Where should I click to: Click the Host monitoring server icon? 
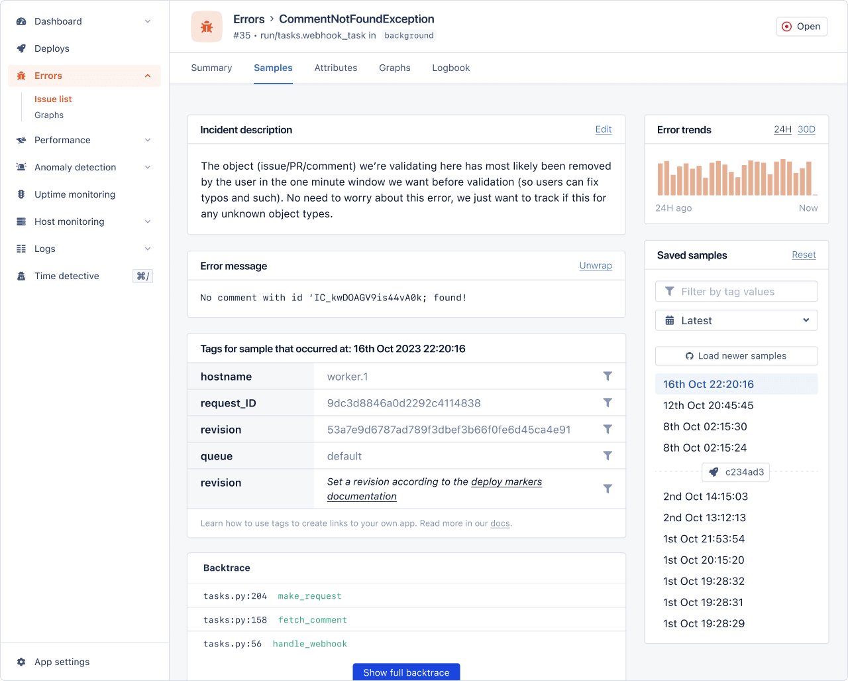click(21, 221)
